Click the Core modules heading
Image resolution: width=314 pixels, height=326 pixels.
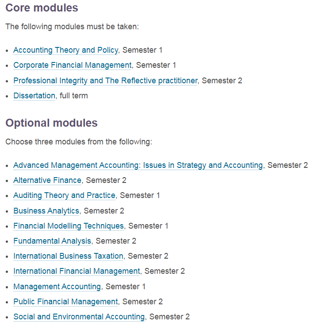pyautogui.click(x=42, y=8)
